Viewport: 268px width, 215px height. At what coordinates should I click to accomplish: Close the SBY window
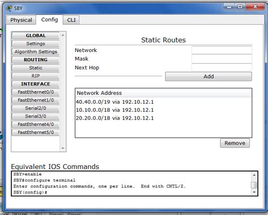255,7
